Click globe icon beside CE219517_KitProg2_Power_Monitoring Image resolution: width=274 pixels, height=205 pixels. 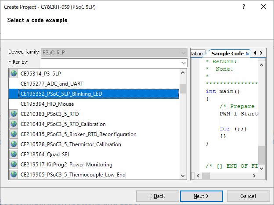coord(14,165)
